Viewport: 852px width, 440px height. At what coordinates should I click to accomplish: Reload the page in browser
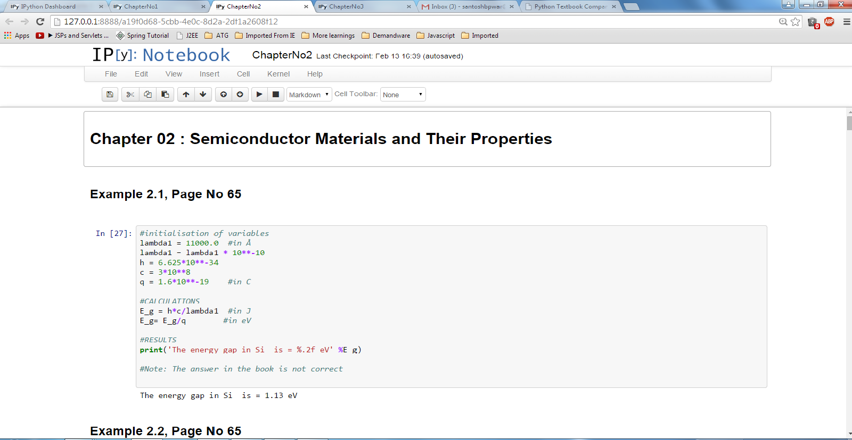pos(40,22)
